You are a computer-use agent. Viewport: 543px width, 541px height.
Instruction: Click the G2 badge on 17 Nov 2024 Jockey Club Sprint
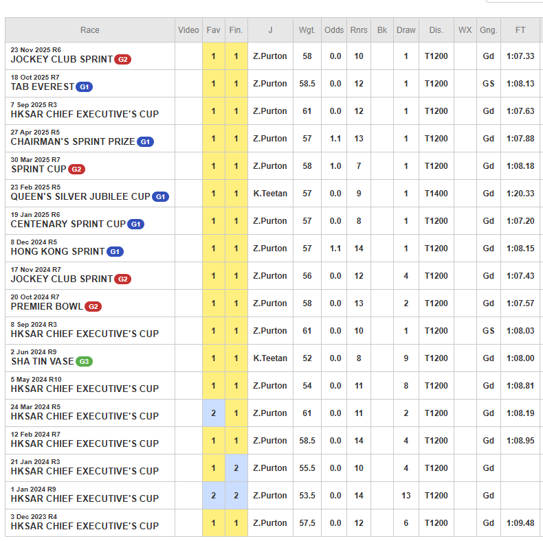[x=122, y=279]
